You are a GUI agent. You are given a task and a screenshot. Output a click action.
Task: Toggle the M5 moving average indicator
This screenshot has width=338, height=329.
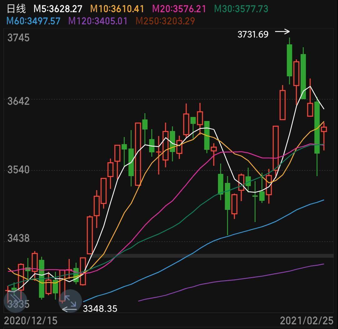tap(58, 9)
